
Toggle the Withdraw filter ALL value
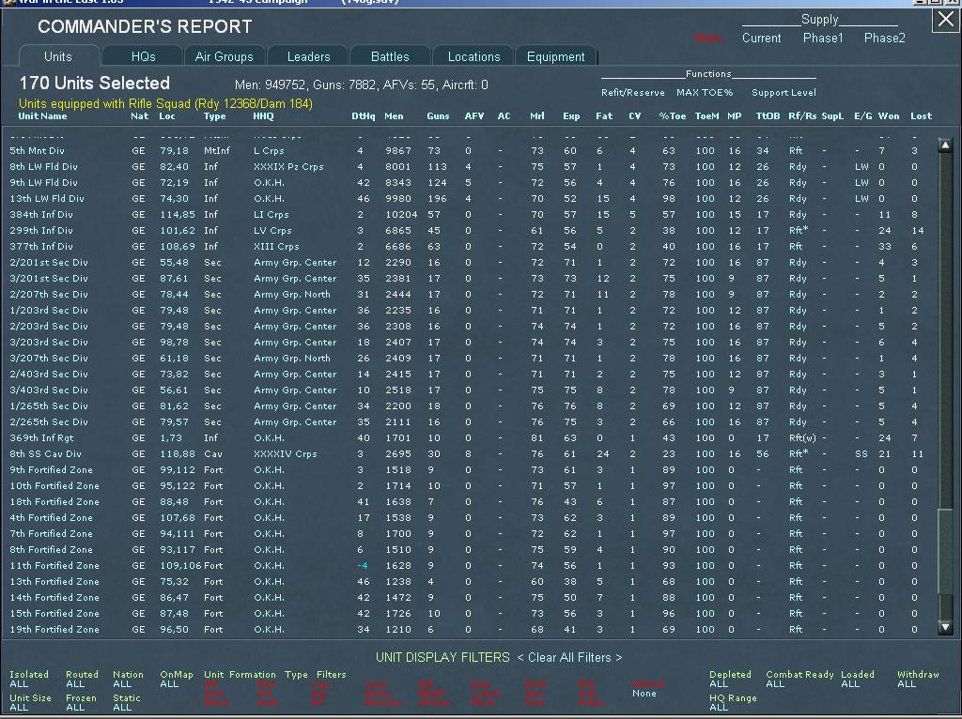point(907,684)
